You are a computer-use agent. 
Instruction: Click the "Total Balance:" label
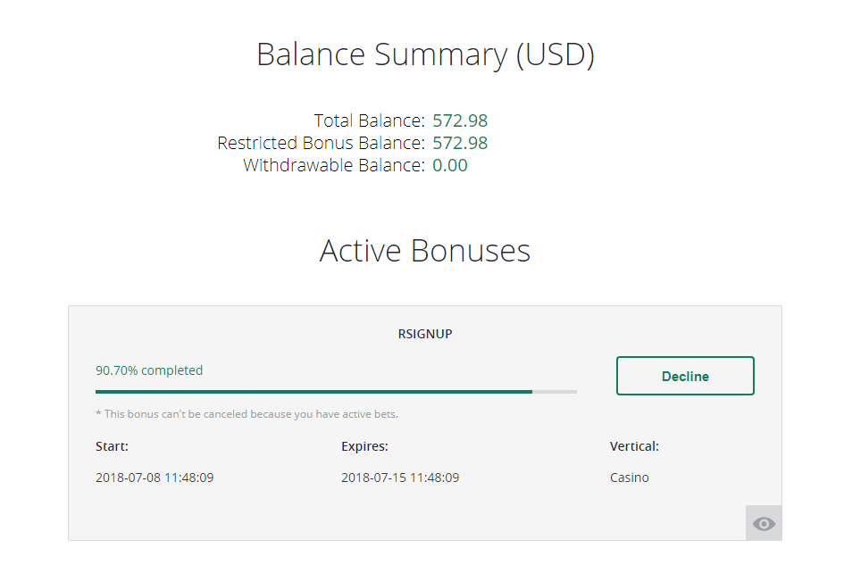369,120
